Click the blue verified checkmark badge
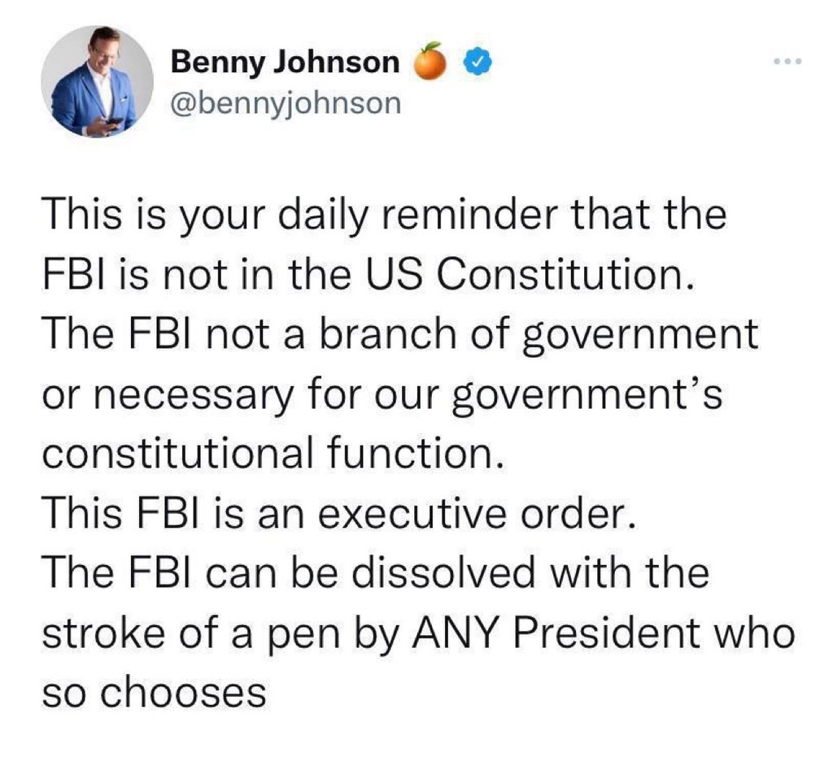 pos(477,63)
